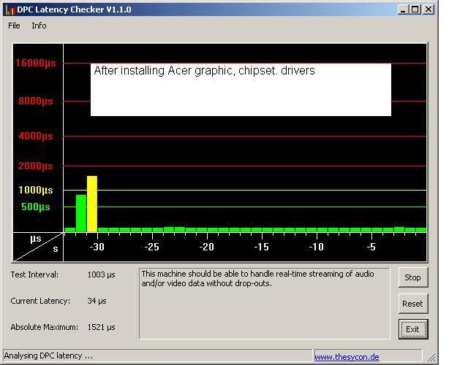Open the Info menu

39,26
